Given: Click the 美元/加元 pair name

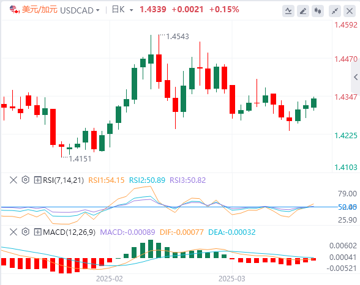Looking at the screenshot, I should tap(39, 10).
